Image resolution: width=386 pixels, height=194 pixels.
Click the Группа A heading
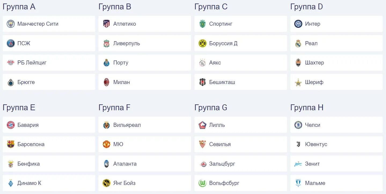pos(19,7)
